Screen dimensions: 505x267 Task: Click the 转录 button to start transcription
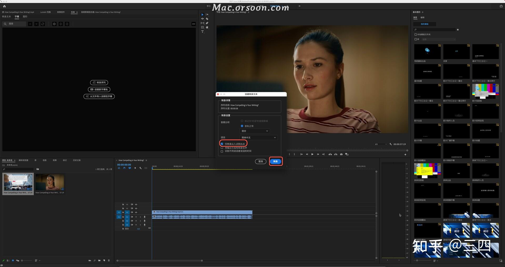(275, 161)
